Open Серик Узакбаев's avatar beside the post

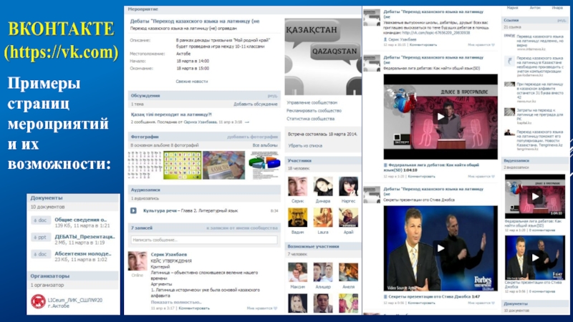[138, 260]
